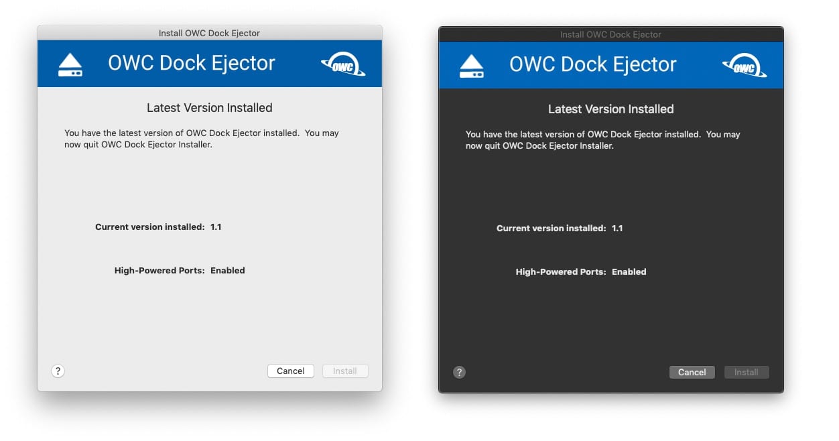The height and width of the screenshot is (441, 839).
Task: Click the version number 1.1 in dark window
Action: (x=617, y=229)
